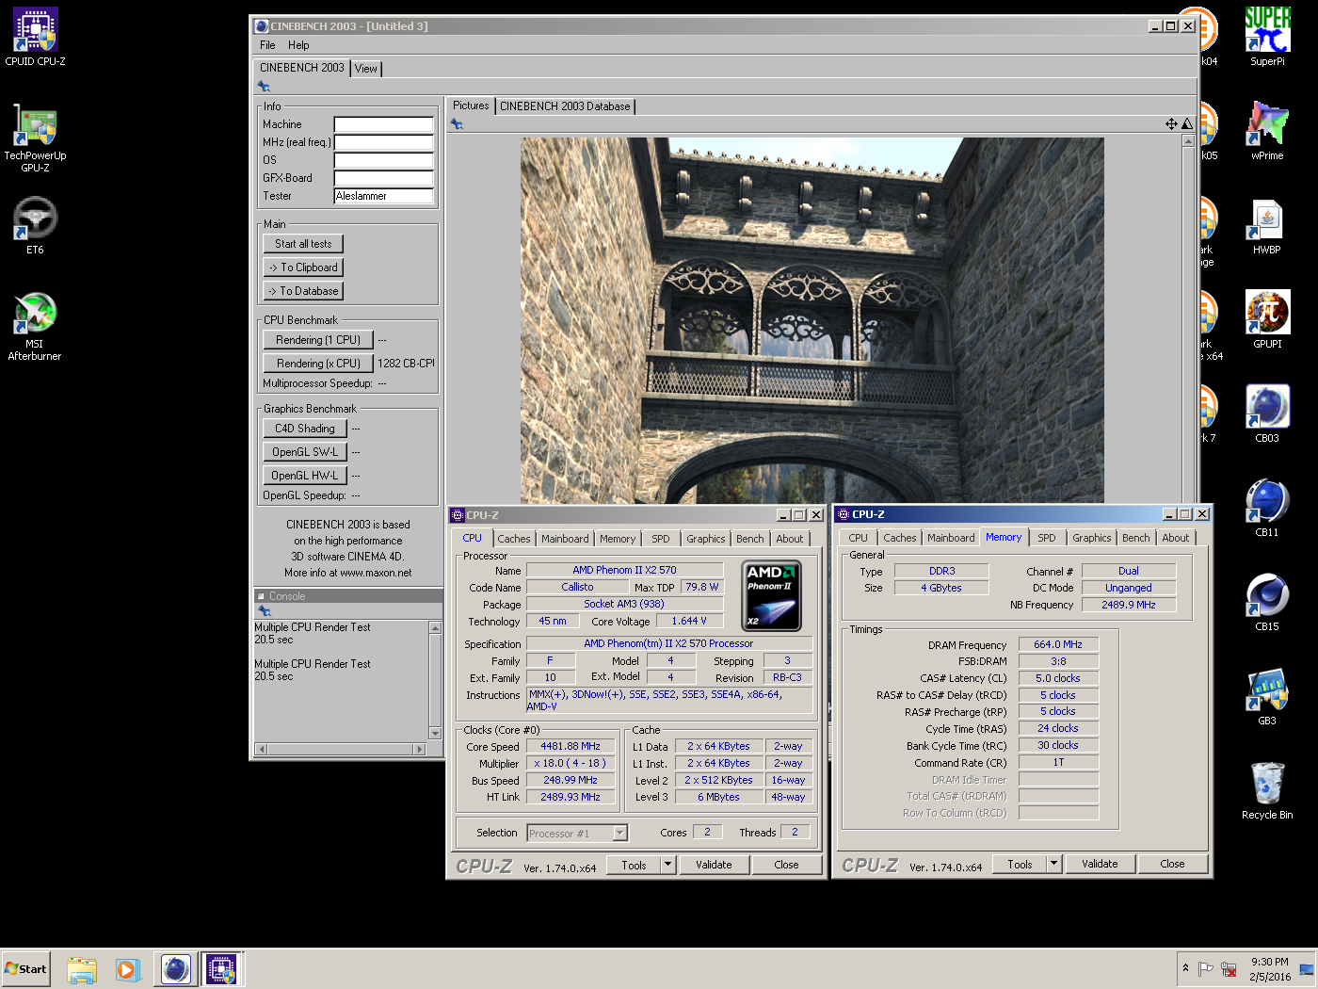Run OpenGL SW-L benchmark

305,452
